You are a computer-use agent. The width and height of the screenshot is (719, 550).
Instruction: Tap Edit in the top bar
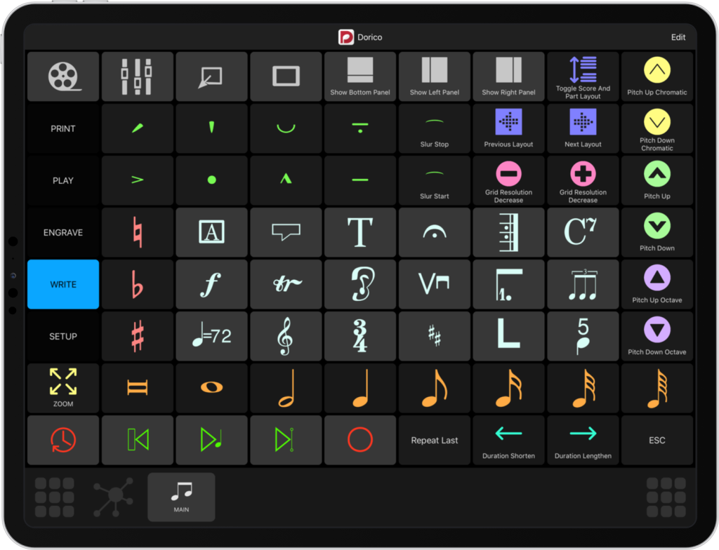coord(678,37)
